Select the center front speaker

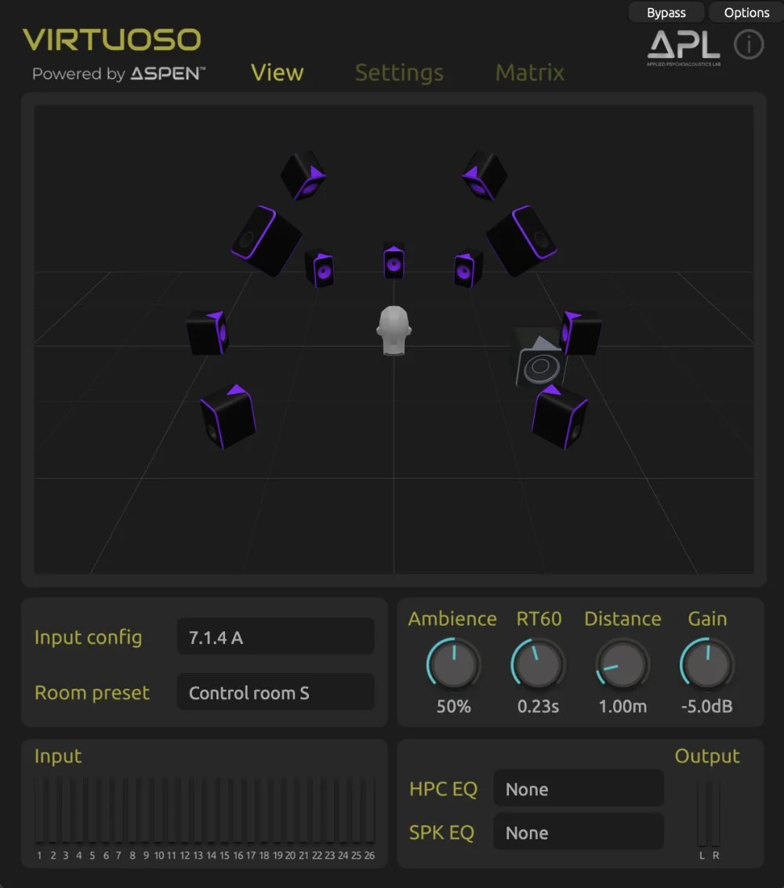tap(394, 262)
